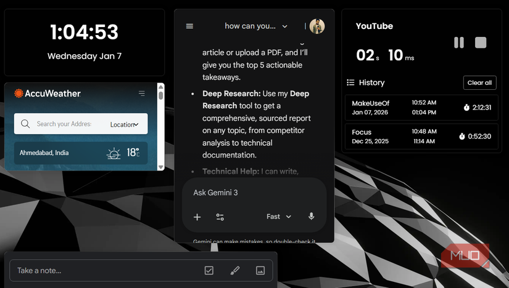Viewport: 509px width, 288px height.
Task: Select the MakeUseOf history entry
Action: [421, 108]
